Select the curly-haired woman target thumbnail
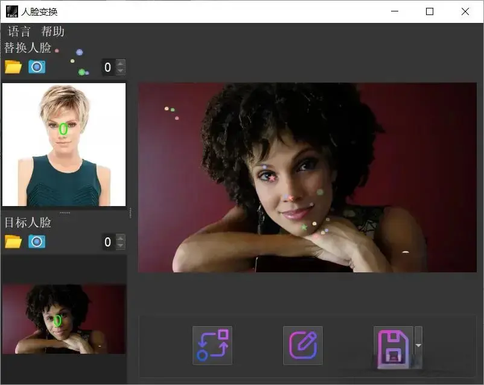The image size is (484, 385). [x=64, y=319]
